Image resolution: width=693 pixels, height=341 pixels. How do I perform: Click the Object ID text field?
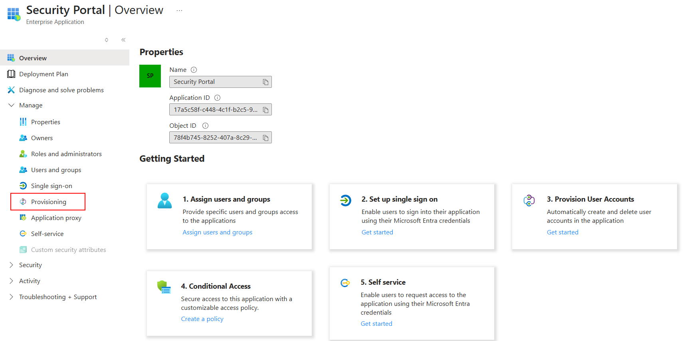pyautogui.click(x=220, y=138)
